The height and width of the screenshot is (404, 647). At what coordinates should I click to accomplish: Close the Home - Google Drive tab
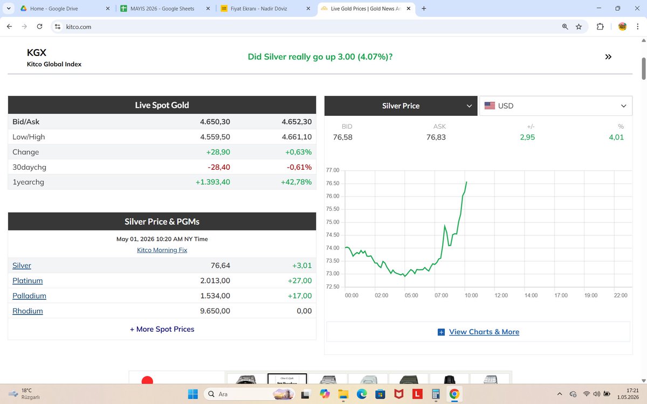coord(108,9)
